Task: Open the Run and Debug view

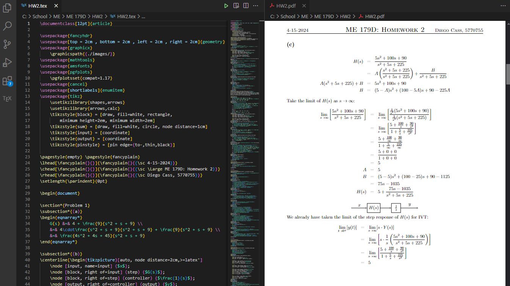Action: point(7,63)
